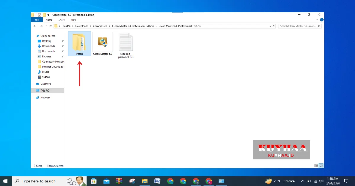Open the File tab
355x186 pixels.
tap(37, 20)
